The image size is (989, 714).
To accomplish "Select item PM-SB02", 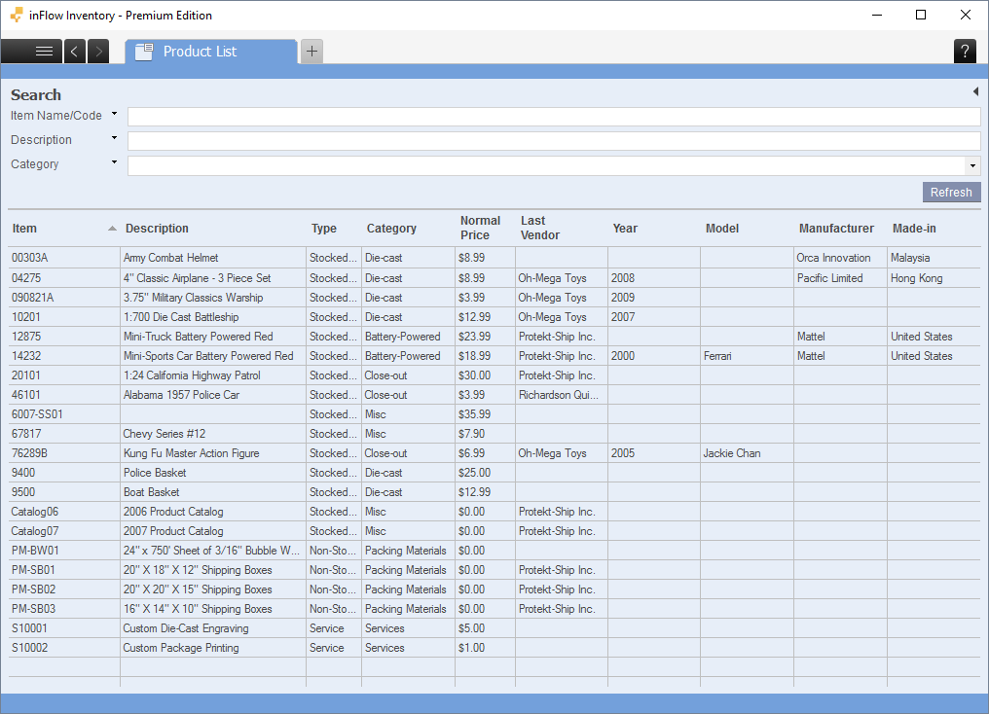I will click(33, 589).
